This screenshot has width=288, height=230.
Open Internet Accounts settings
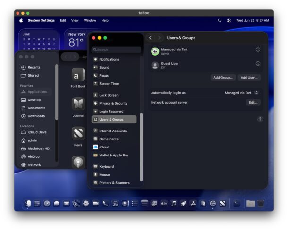pyautogui.click(x=114, y=131)
